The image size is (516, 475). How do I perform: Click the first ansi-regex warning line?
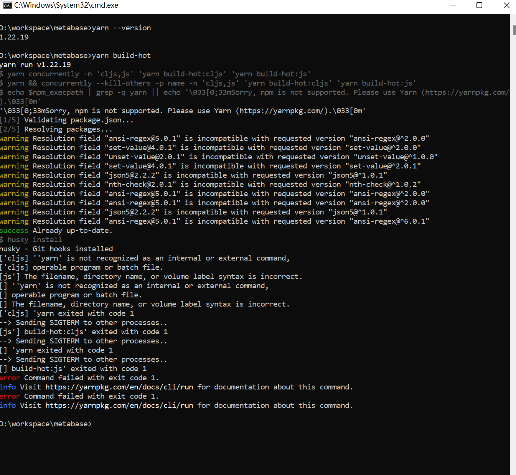coord(215,138)
